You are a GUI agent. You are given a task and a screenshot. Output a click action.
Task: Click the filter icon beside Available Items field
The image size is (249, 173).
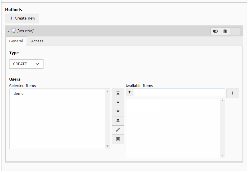point(130,92)
